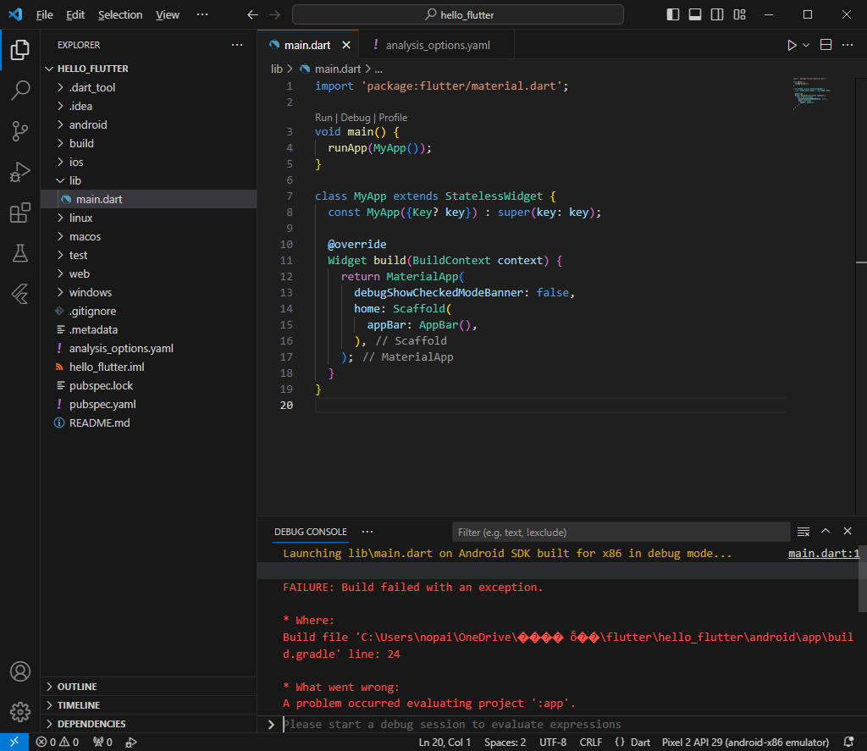Open the notifications bell icon
Image resolution: width=867 pixels, height=751 pixels.
coord(848,743)
